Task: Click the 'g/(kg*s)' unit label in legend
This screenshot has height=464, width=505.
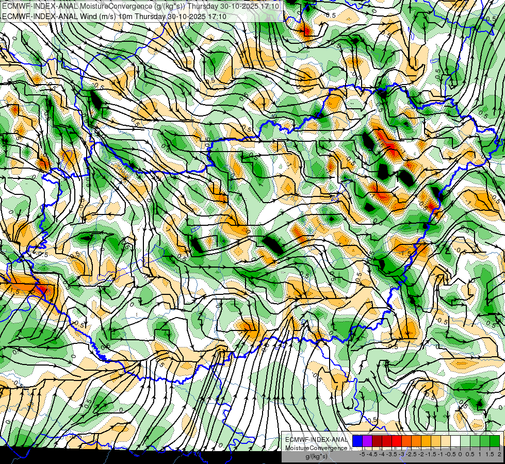Action: [316, 457]
